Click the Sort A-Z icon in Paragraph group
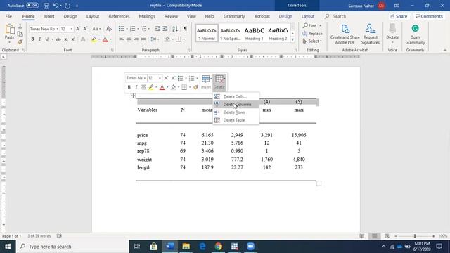This screenshot has height=253, width=450. 175,29
